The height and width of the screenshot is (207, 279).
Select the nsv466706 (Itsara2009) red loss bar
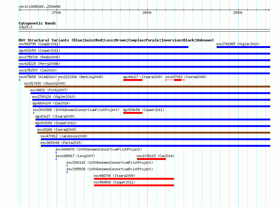click(x=134, y=179)
